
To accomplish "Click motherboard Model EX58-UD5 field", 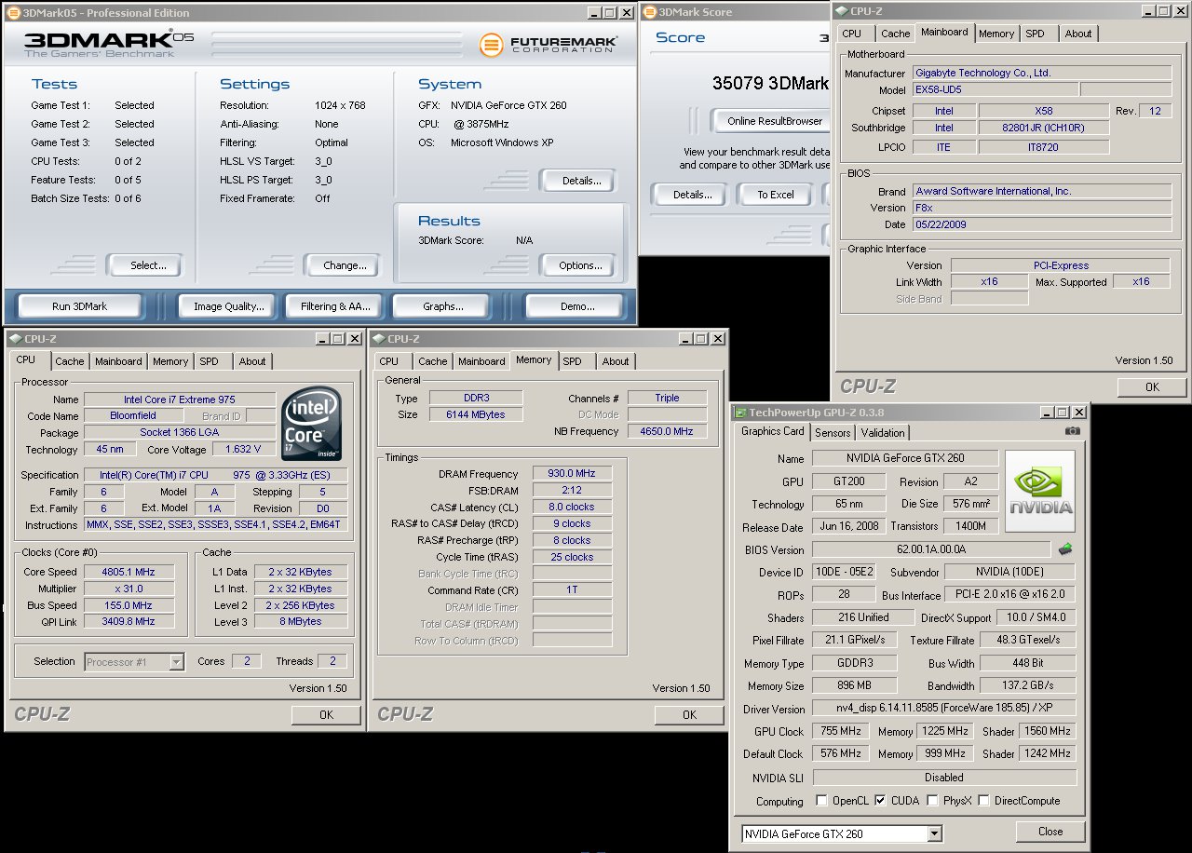I will pyautogui.click(x=994, y=90).
